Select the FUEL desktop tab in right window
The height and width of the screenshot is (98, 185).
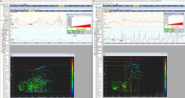click(112, 6)
